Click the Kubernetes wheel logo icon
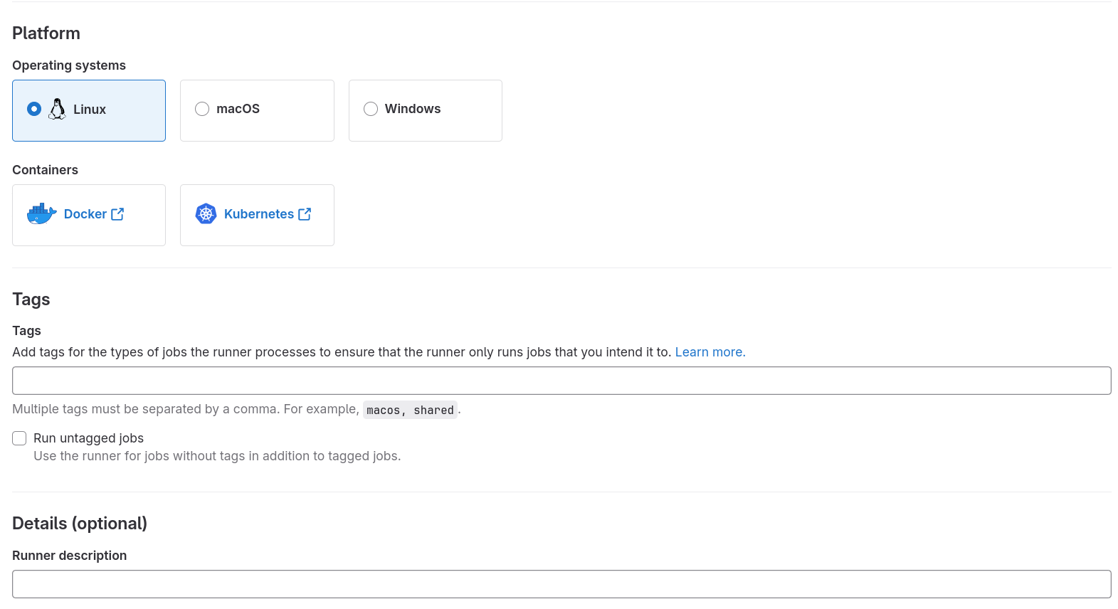Image resolution: width=1118 pixels, height=609 pixels. pos(206,213)
